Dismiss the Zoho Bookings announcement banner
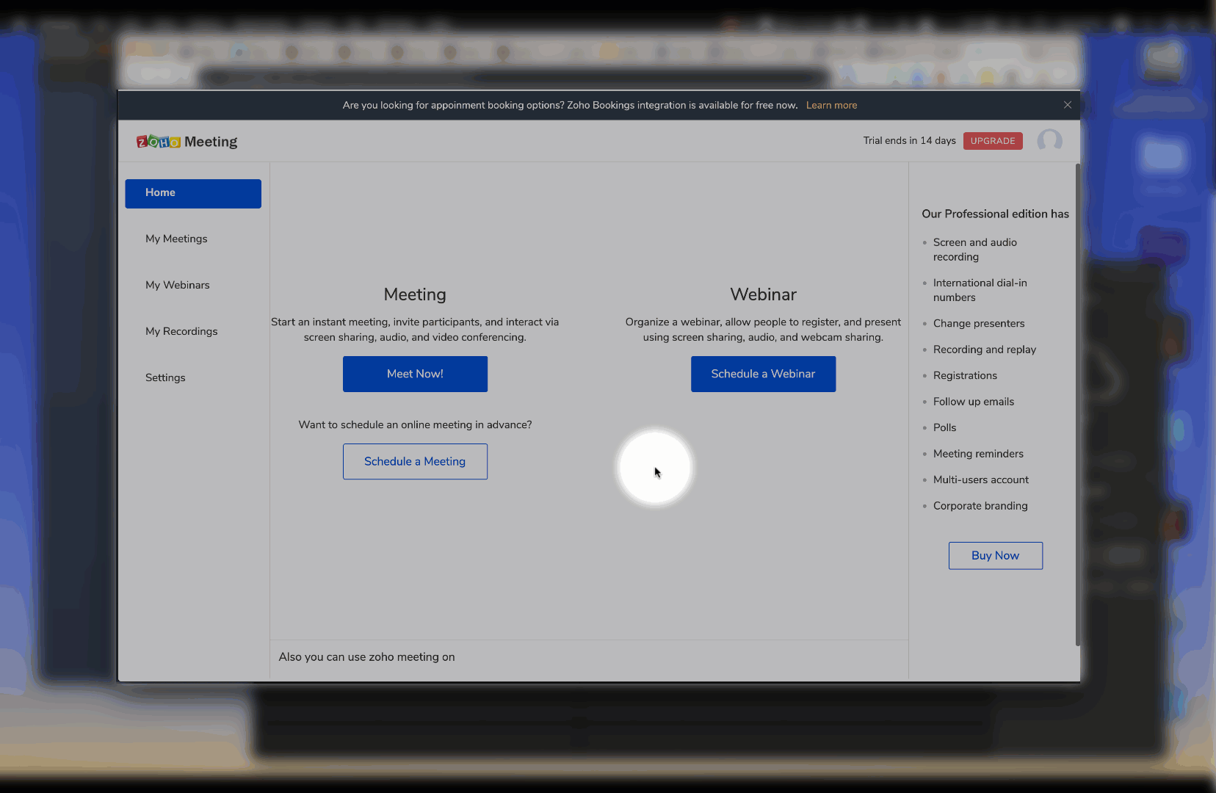 click(1067, 105)
